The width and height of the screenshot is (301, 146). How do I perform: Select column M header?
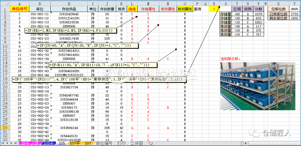click(x=148, y=3)
